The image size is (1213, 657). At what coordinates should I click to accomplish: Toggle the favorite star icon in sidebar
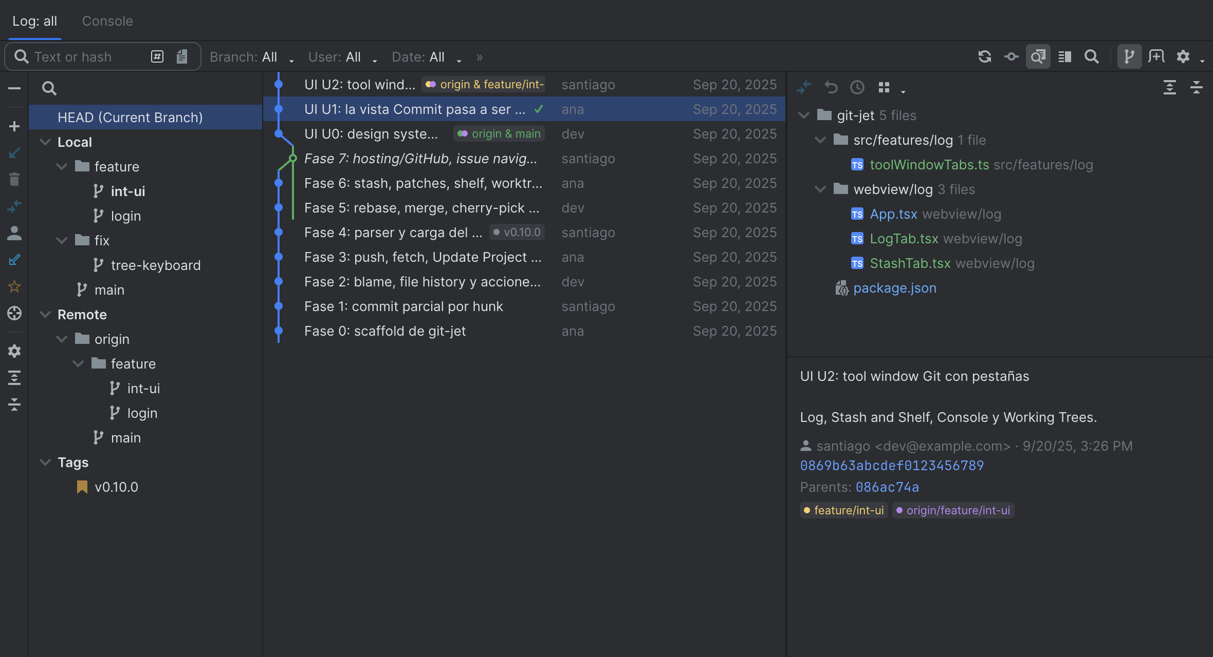tap(14, 286)
